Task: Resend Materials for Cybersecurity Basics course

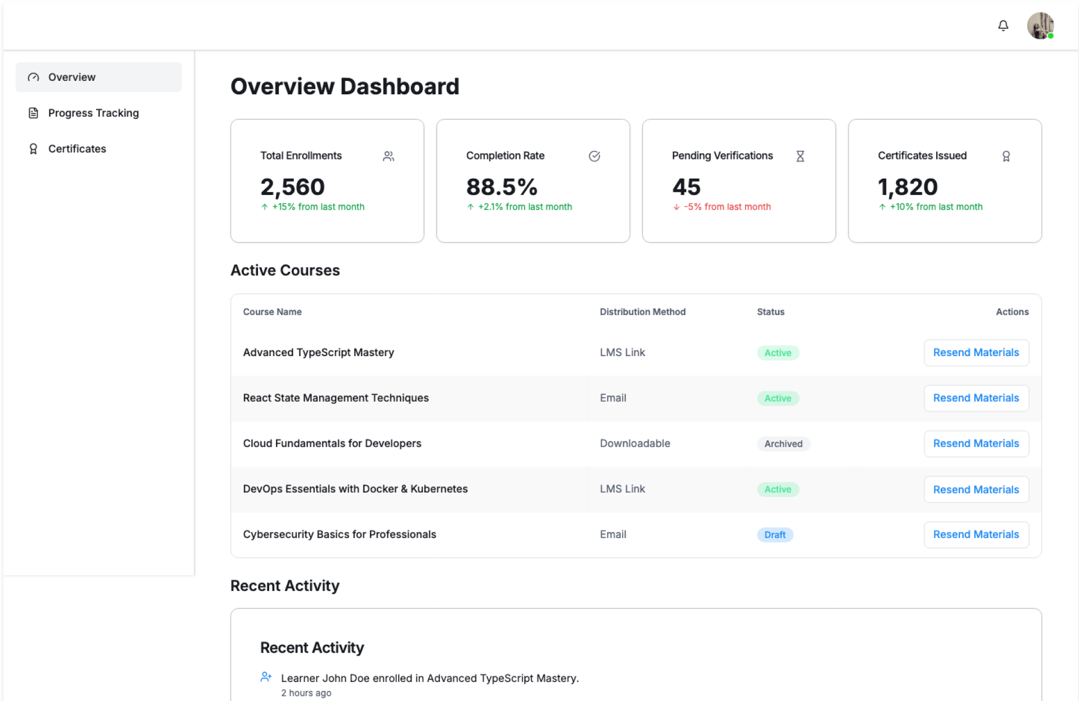Action: pos(976,535)
